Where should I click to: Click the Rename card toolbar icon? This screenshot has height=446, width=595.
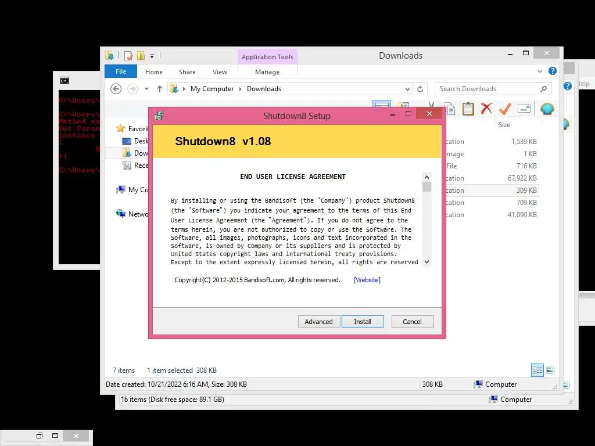coord(524,109)
